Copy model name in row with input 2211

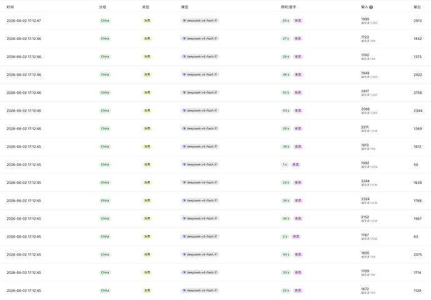tap(215, 128)
